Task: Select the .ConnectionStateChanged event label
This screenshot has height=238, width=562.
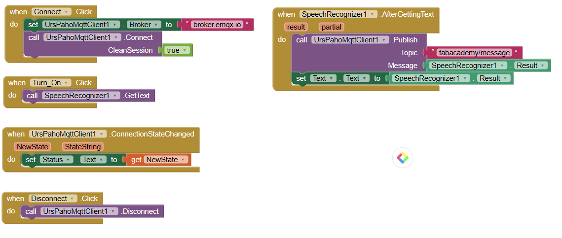Action: [x=151, y=134]
